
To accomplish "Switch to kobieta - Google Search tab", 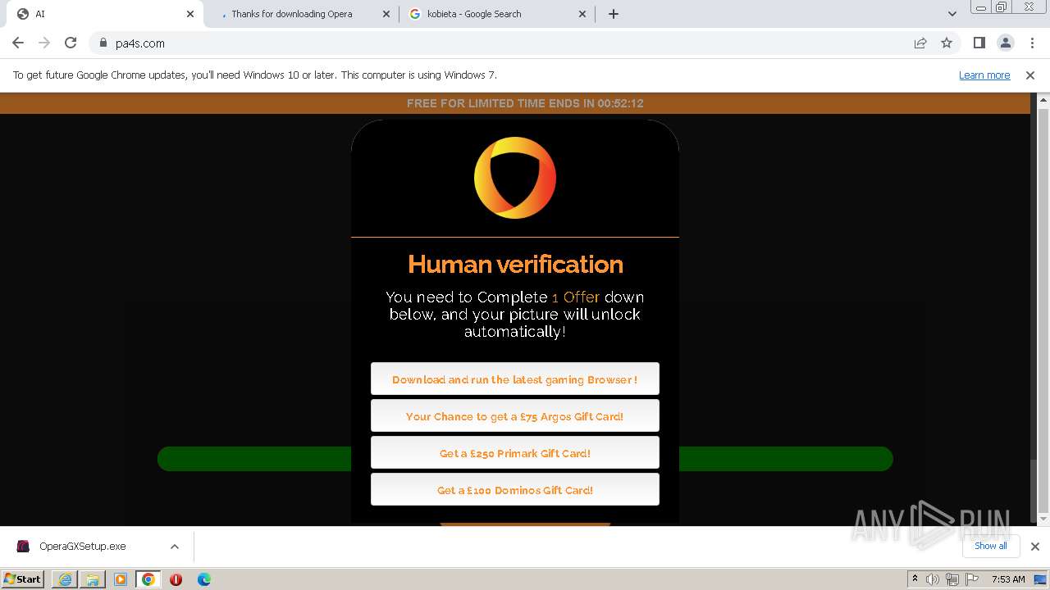I will (497, 14).
